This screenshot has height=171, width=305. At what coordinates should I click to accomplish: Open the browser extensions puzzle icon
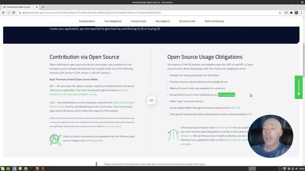291,13
